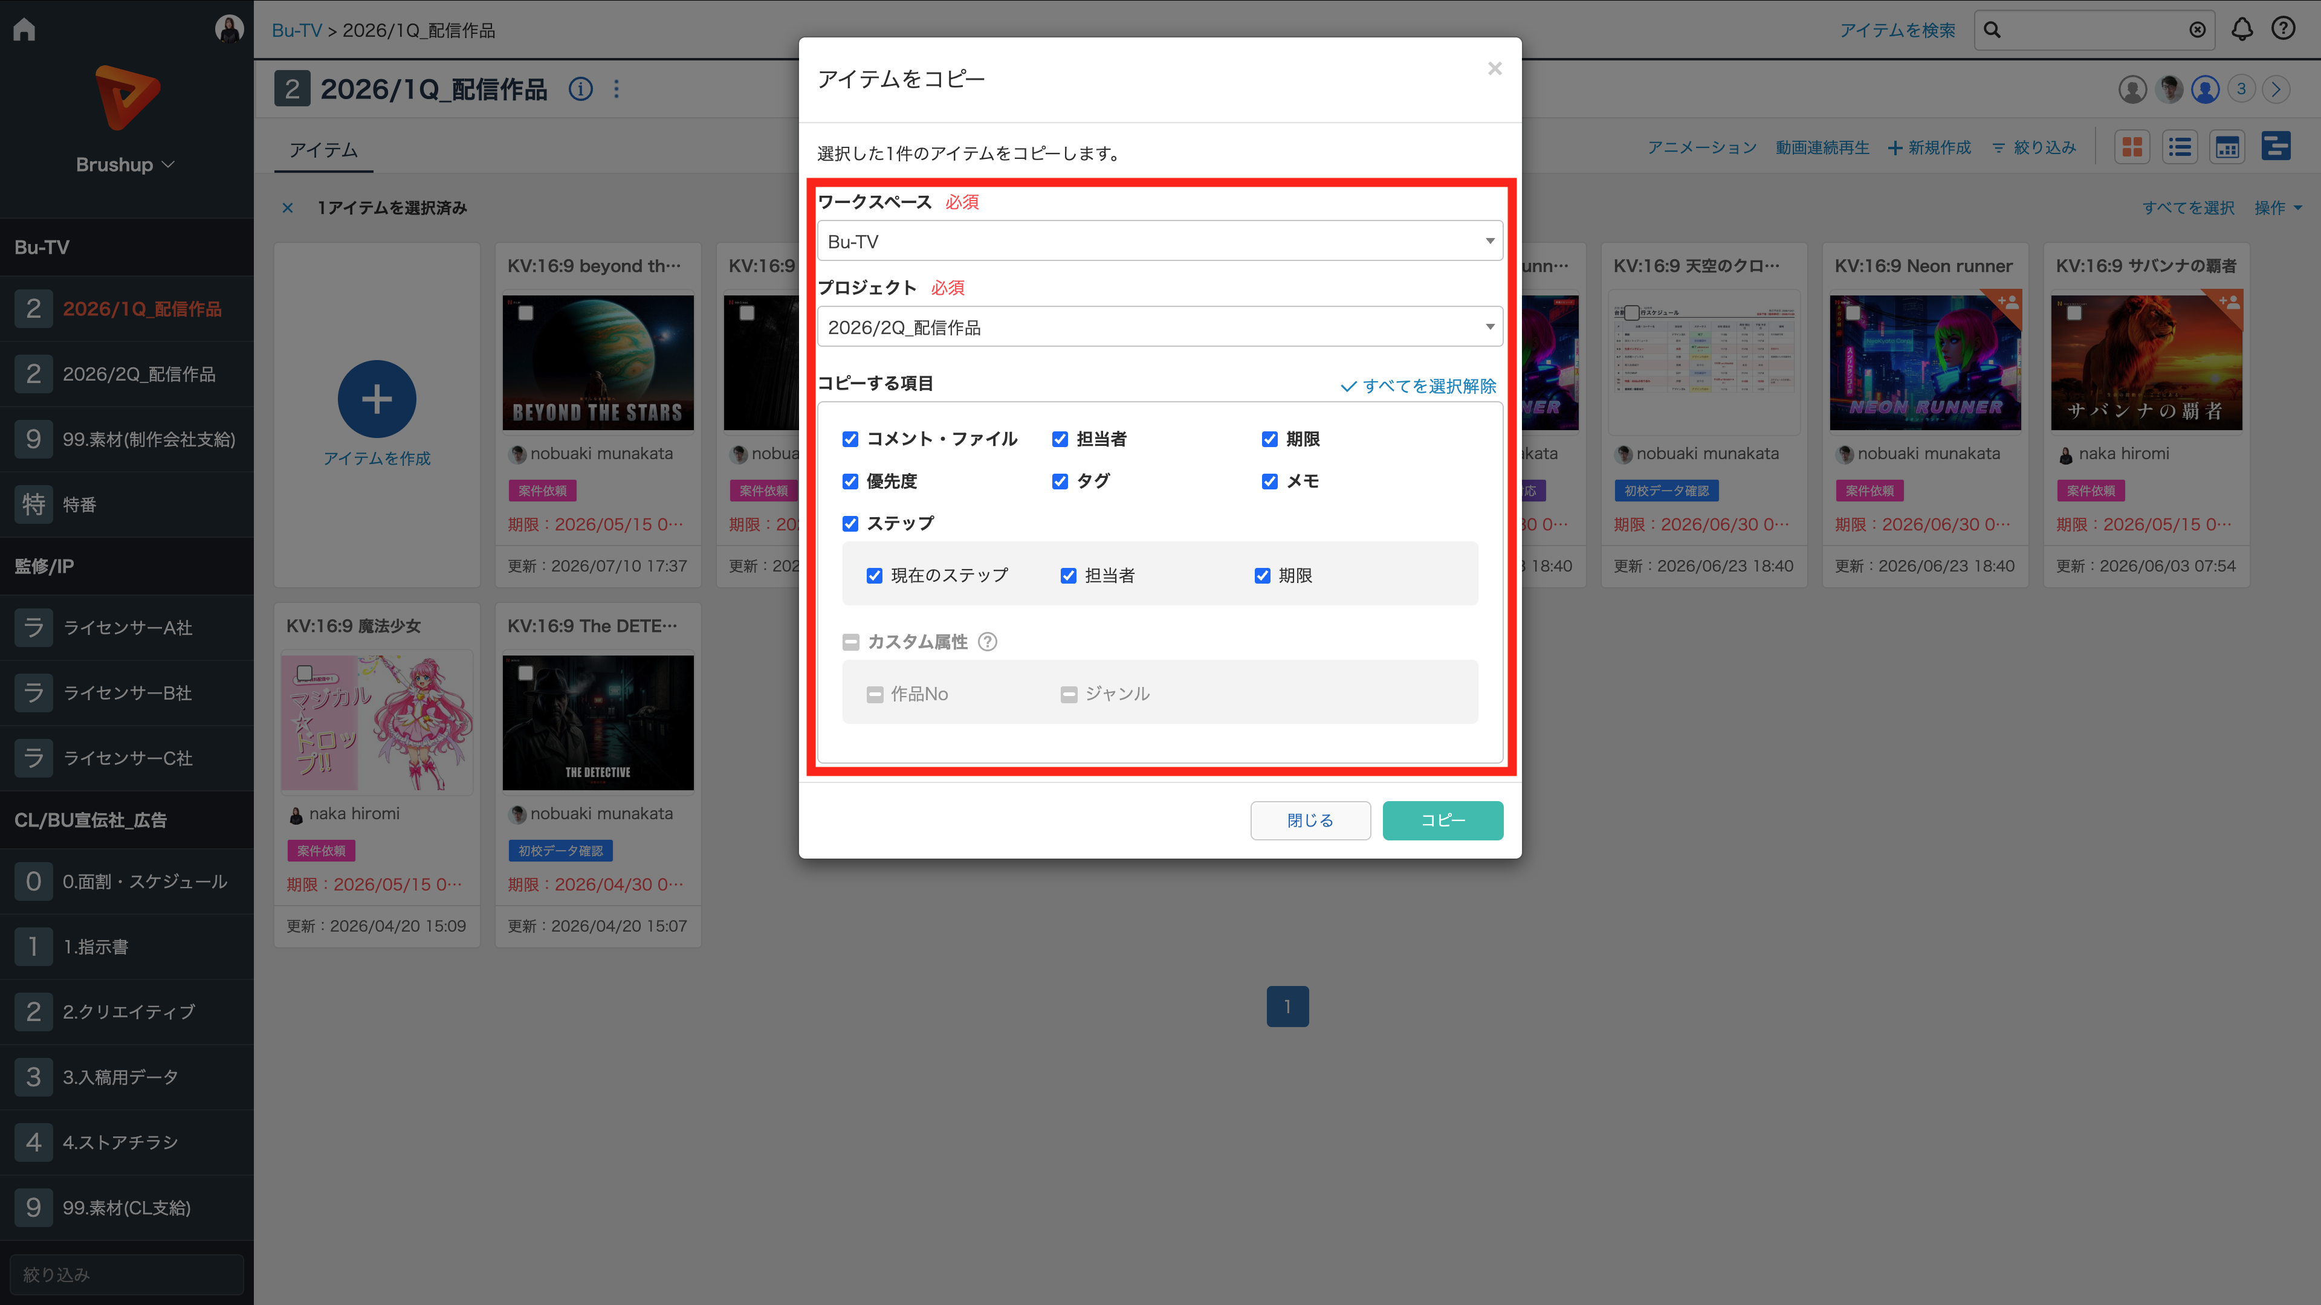
Task: Select the アイテム tab
Action: 323,149
